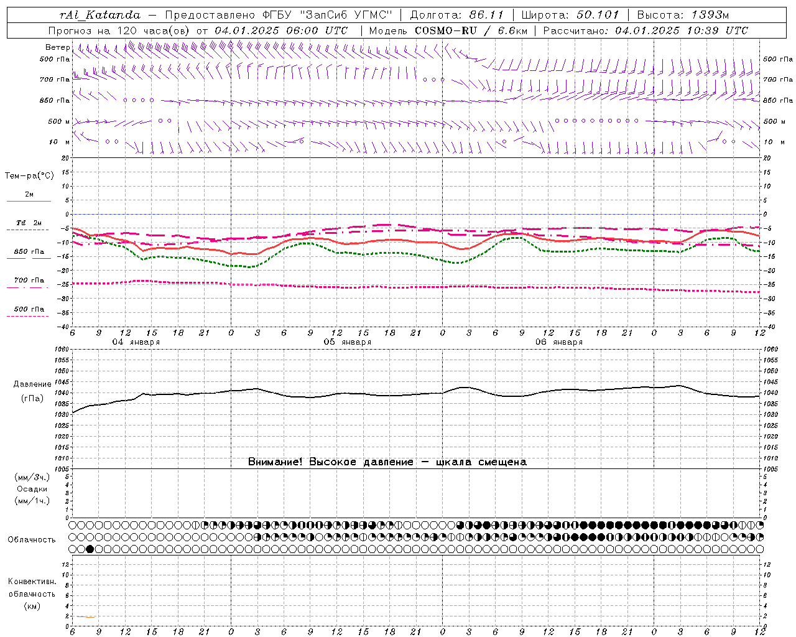Click the '500 гПа' dotted temperature legend entry
796x637 pixels.
point(29,312)
